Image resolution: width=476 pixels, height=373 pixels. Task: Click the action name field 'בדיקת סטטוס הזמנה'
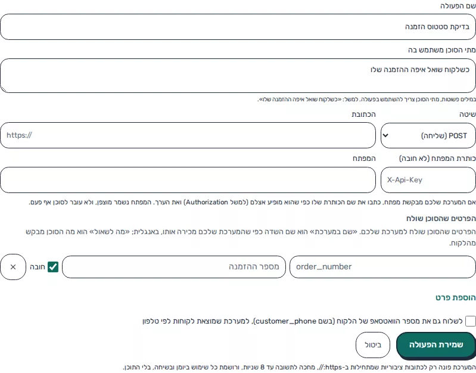238,27
